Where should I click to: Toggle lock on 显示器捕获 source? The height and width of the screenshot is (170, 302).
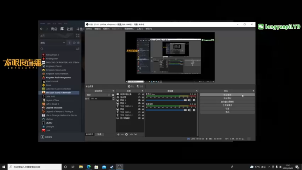point(143,118)
